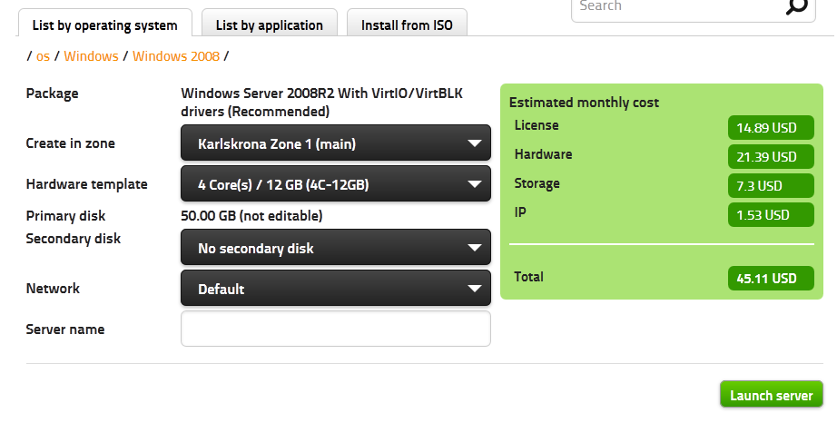Click the Storage cost 7.3 USD badge
Screen dimensions: 837x423
point(771,186)
